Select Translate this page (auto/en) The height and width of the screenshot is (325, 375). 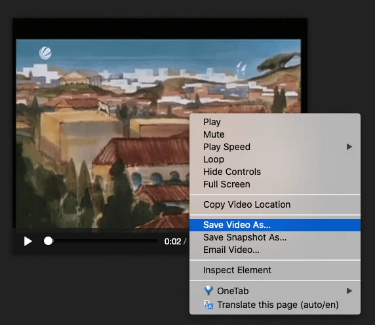point(275,305)
